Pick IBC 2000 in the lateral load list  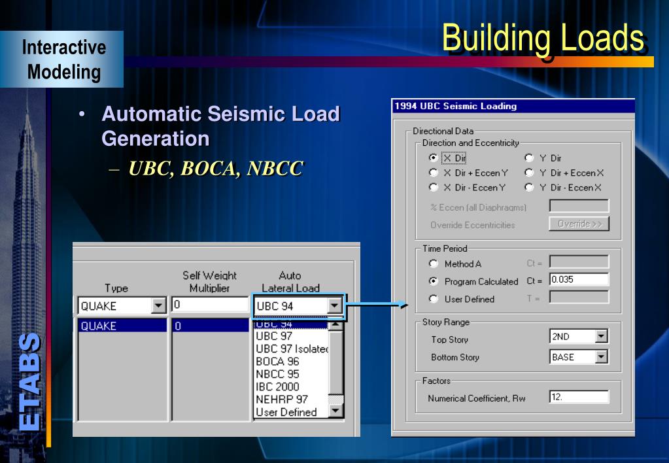coord(277,386)
